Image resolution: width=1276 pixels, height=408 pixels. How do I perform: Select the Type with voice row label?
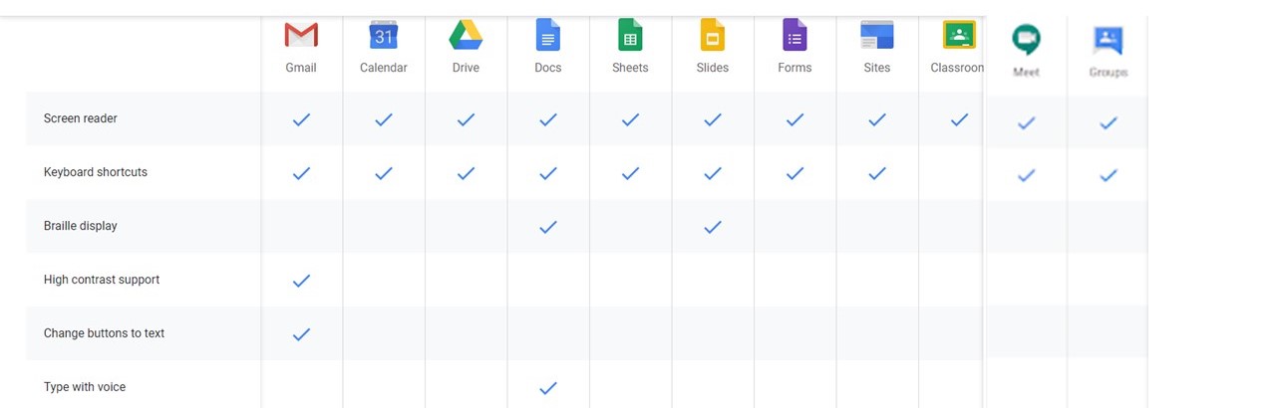(85, 387)
